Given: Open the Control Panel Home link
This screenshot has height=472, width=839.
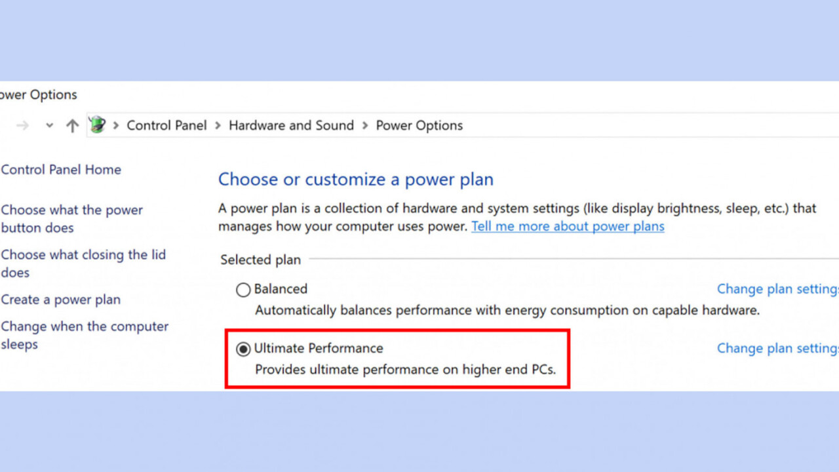Looking at the screenshot, I should coord(61,170).
